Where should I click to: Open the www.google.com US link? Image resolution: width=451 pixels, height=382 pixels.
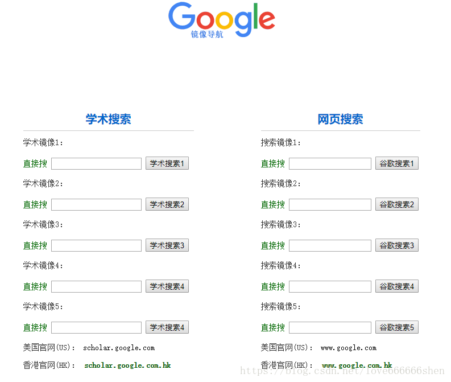(x=348, y=348)
